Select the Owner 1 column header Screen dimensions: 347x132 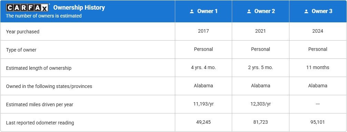[204, 11]
